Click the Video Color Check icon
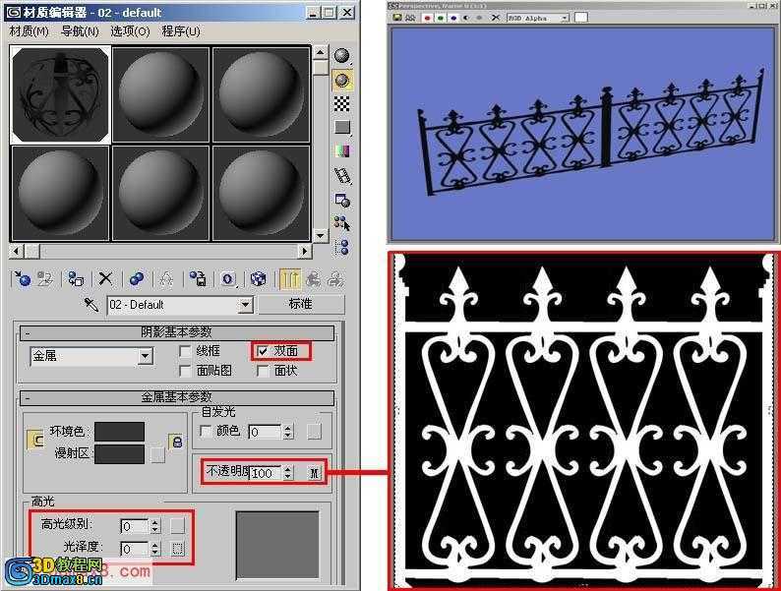Image resolution: width=781 pixels, height=591 pixels. 341,150
